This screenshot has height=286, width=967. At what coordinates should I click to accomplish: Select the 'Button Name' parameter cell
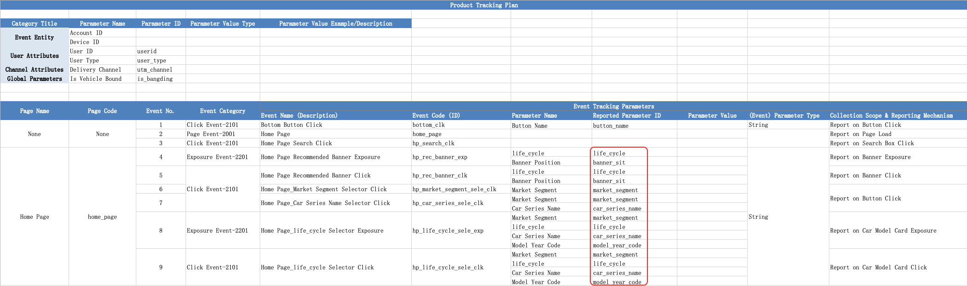(x=551, y=125)
